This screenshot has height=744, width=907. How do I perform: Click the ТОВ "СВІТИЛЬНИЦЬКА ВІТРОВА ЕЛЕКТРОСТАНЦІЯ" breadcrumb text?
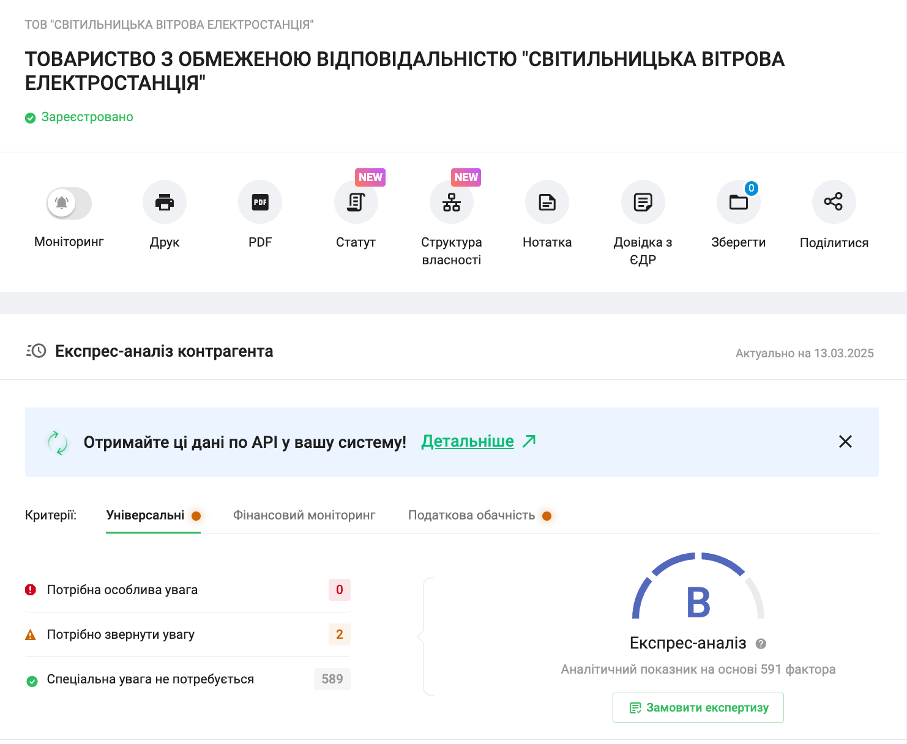click(x=169, y=24)
